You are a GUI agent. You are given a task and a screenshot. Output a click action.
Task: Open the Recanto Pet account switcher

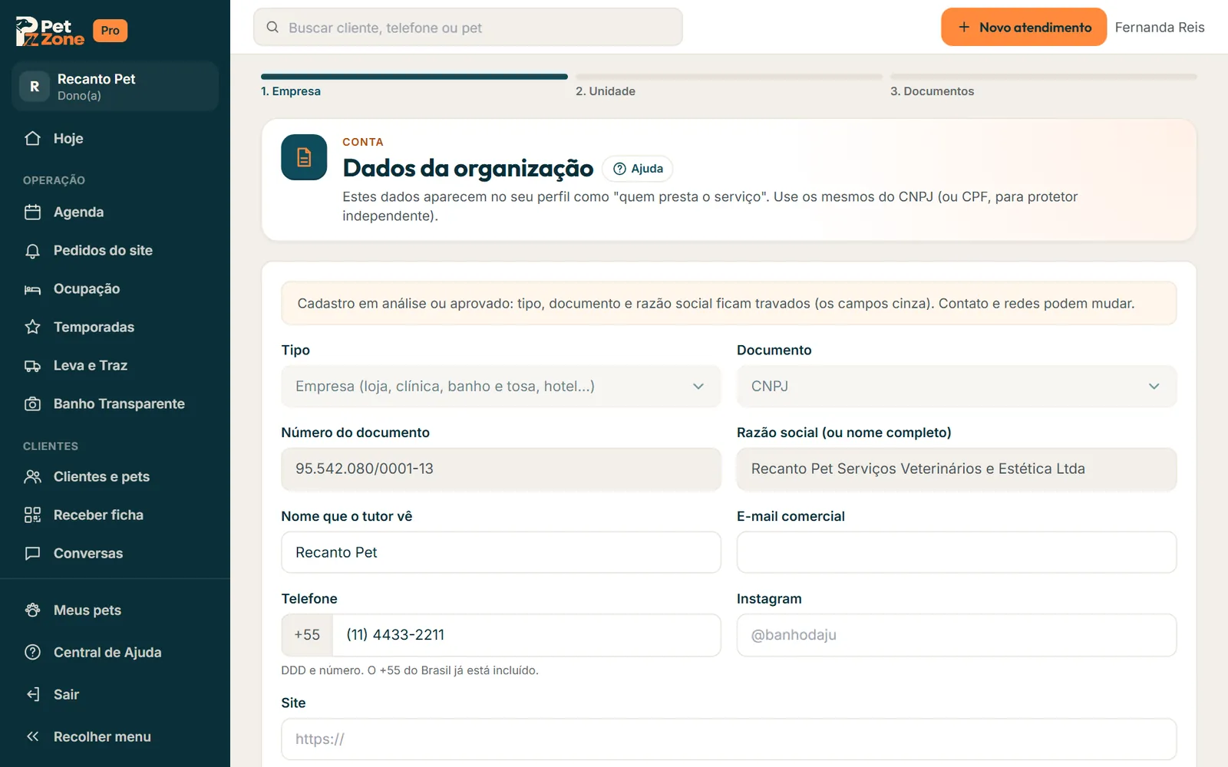point(115,87)
